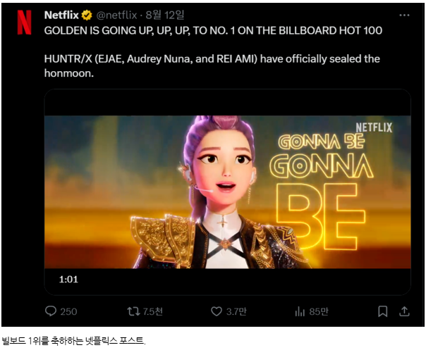Click the tweet text about Billboard Hot 100
Screen dimensions: 438x350
coord(213,30)
